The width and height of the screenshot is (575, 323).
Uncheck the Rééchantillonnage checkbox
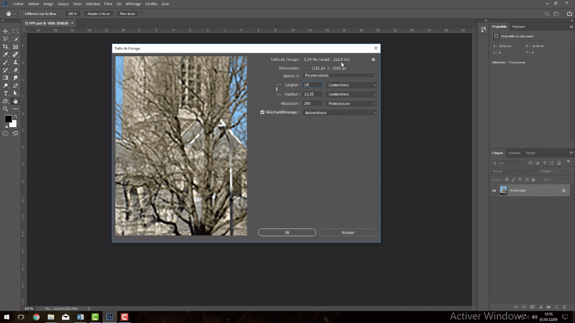(x=263, y=112)
